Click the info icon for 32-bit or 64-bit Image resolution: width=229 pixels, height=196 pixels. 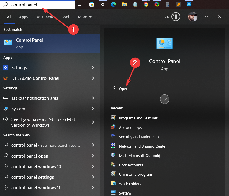tap(5, 119)
